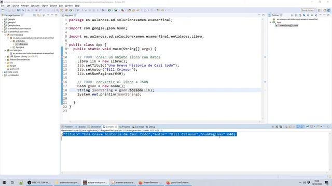
Task: Open the Project menu
Action: 53,6
